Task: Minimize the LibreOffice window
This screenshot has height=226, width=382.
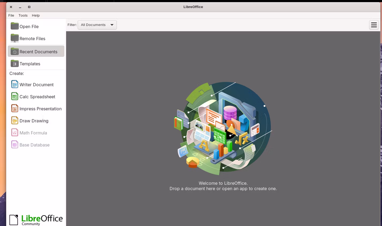Action: pos(20,7)
